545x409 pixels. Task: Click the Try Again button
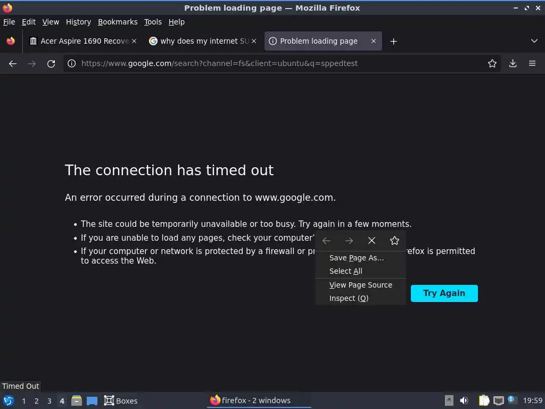pos(444,293)
